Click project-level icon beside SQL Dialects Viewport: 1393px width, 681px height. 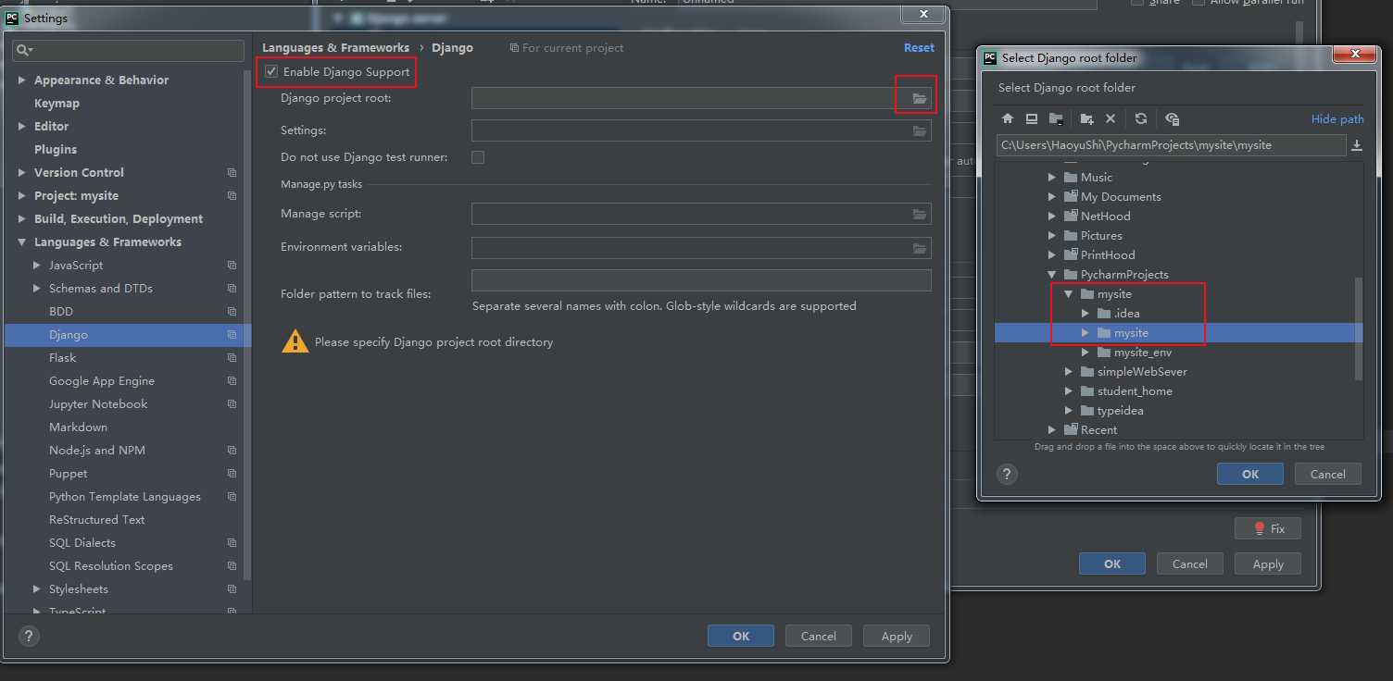pyautogui.click(x=232, y=543)
